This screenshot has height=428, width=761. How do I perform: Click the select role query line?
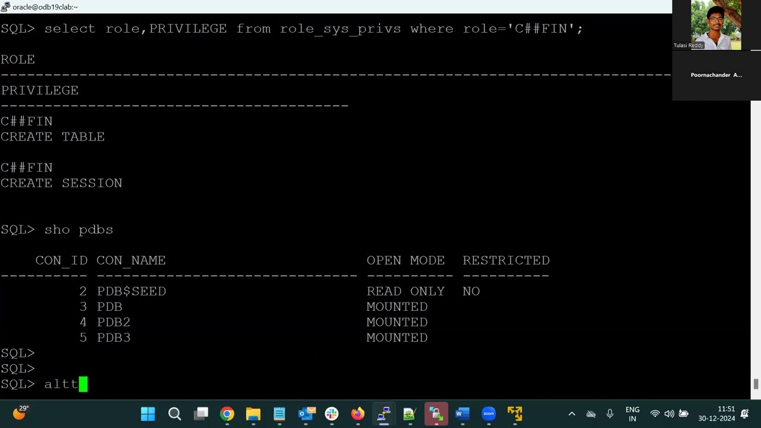[292, 29]
